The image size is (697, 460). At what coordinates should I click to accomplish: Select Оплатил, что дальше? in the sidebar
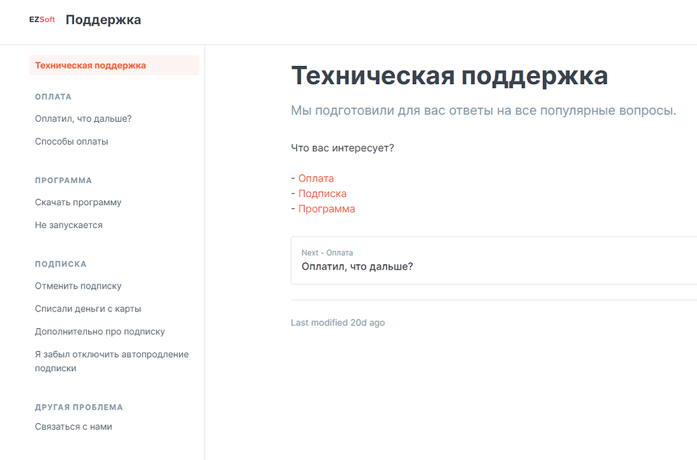point(84,118)
